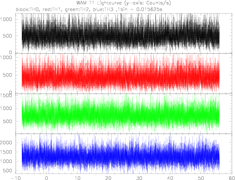This screenshot has height=180, width=235.
Task: Select the "1bin = 0.015625s" text
Action: tap(140, 10)
